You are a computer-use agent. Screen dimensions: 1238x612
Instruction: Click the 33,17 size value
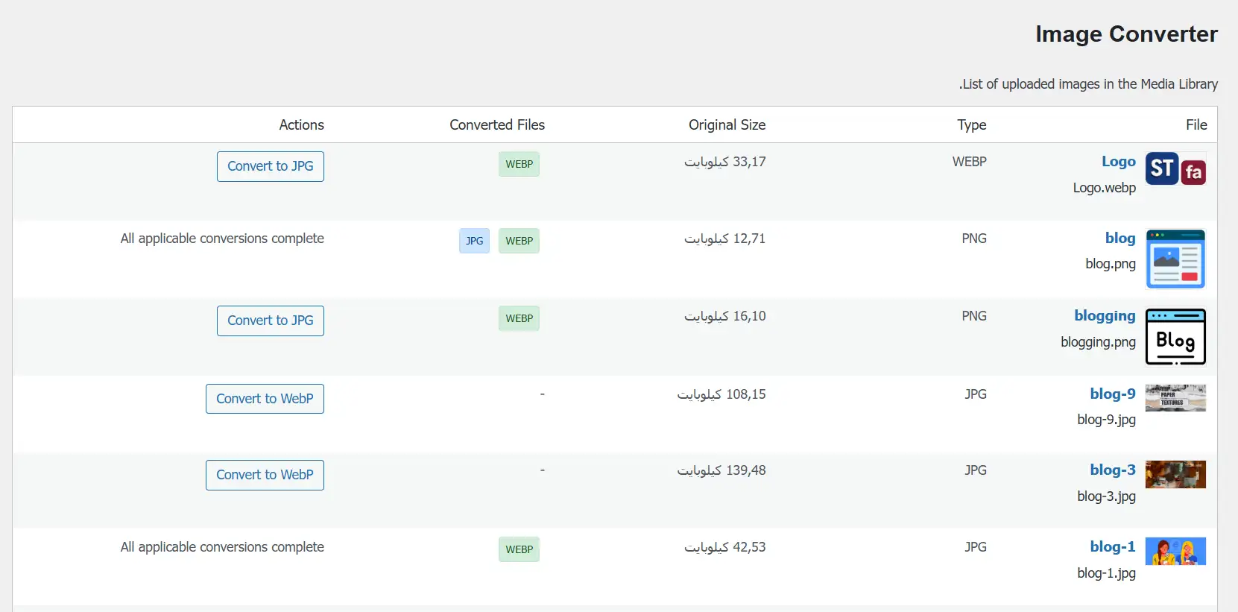tap(725, 162)
